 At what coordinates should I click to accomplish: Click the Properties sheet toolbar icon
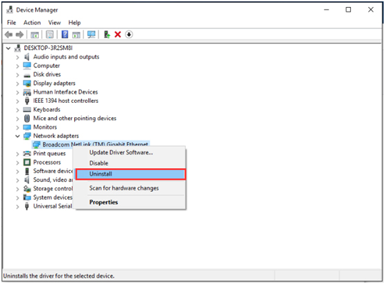49,35
